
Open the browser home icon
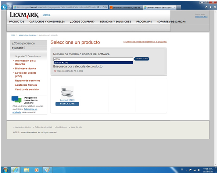(206, 7)
